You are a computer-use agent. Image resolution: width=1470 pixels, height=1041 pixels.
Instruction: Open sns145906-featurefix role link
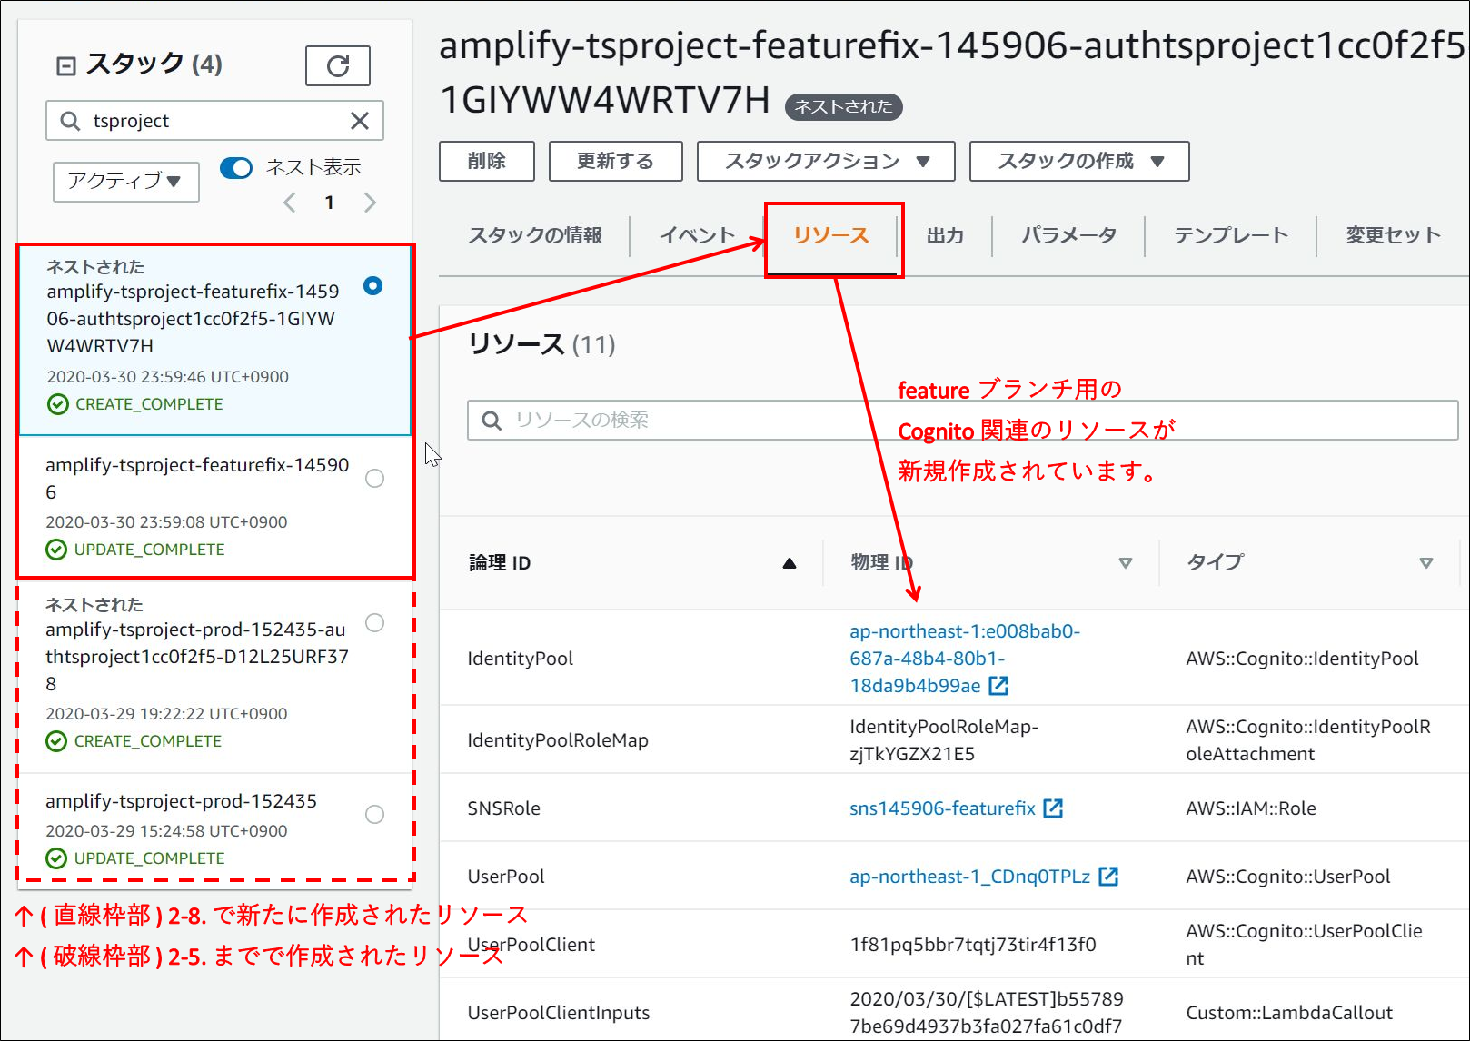tap(942, 808)
